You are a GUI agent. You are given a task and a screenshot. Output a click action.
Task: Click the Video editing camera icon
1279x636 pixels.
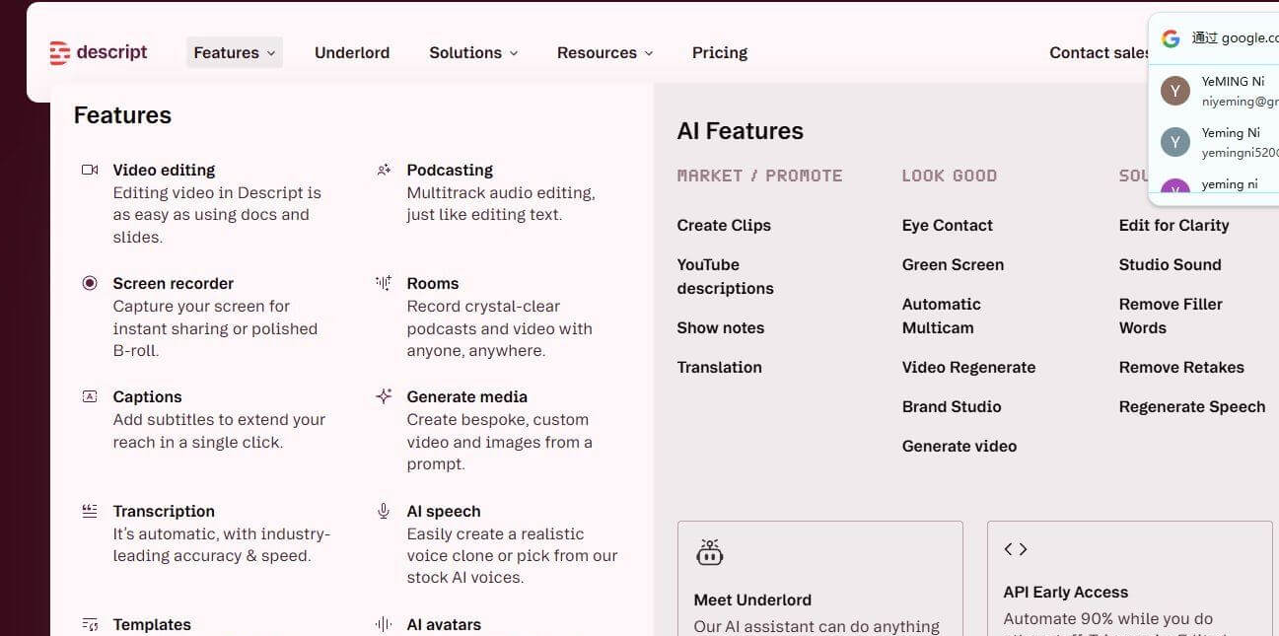coord(90,170)
